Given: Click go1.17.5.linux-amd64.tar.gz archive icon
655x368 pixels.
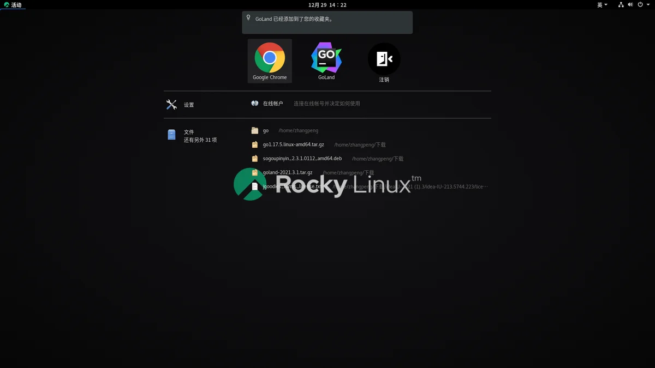Looking at the screenshot, I should coord(254,145).
